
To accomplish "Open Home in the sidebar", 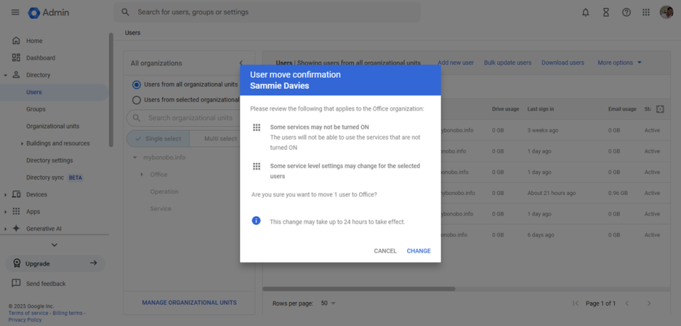I will click(35, 41).
